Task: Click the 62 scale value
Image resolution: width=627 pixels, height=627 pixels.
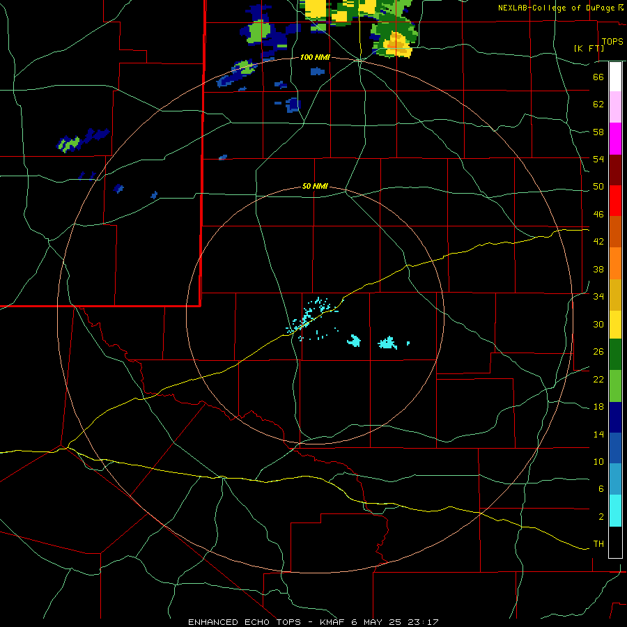Action: [x=598, y=104]
